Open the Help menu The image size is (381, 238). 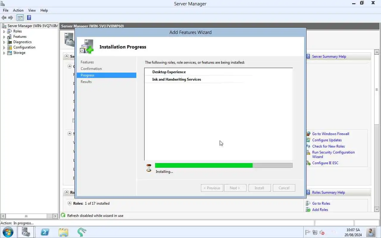(44, 10)
